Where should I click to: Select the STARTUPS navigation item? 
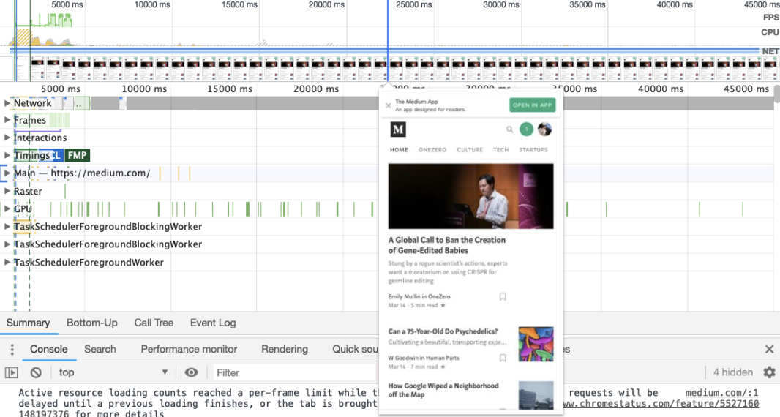click(x=533, y=150)
